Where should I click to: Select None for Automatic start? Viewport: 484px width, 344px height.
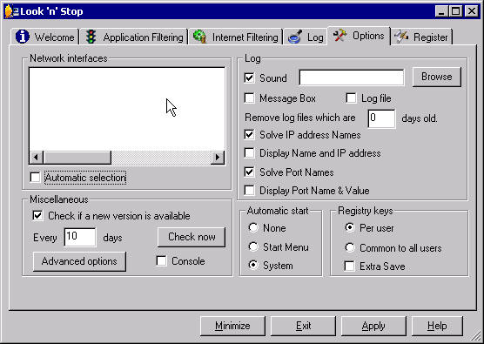(x=253, y=228)
